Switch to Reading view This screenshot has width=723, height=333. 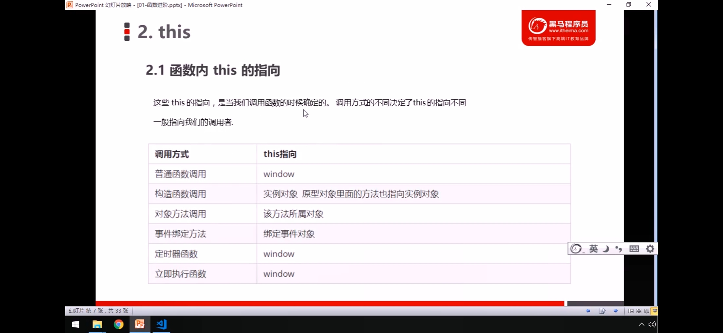click(x=647, y=311)
